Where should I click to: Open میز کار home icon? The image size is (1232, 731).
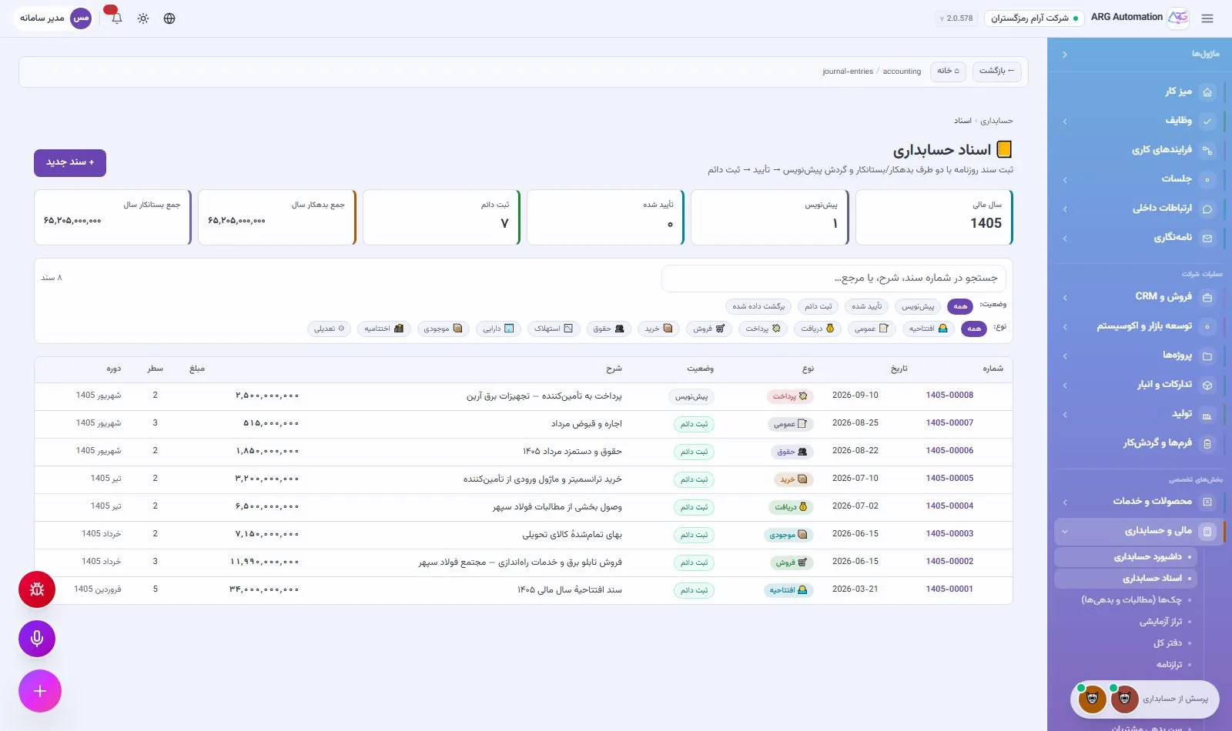[1207, 92]
